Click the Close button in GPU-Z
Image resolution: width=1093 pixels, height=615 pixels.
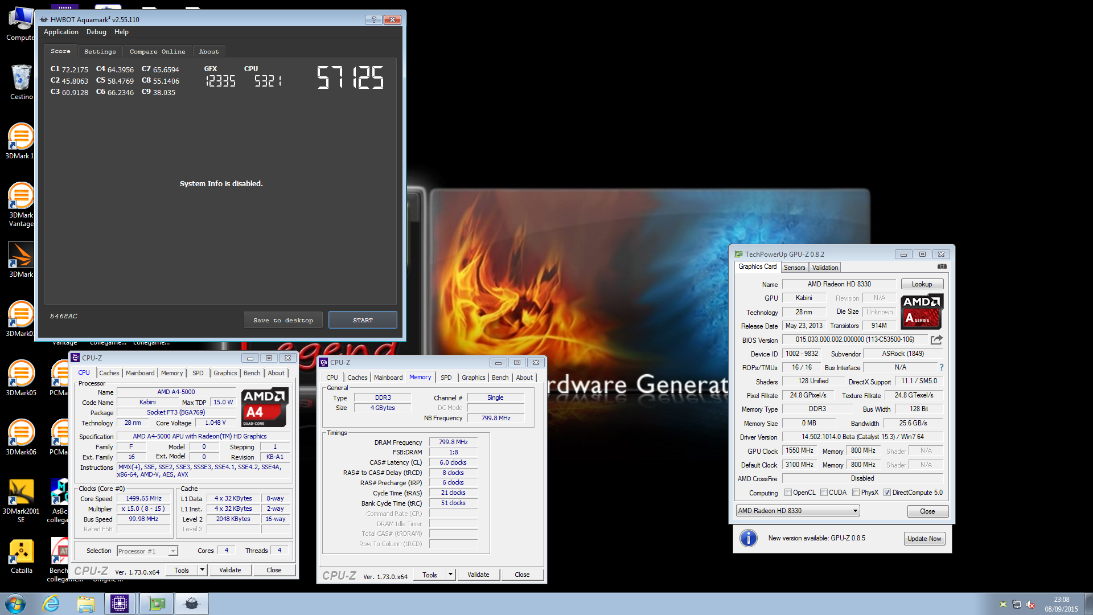pyautogui.click(x=927, y=511)
